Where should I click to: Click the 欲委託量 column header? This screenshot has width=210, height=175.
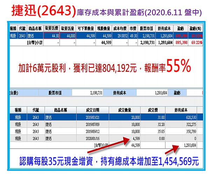tap(68, 28)
